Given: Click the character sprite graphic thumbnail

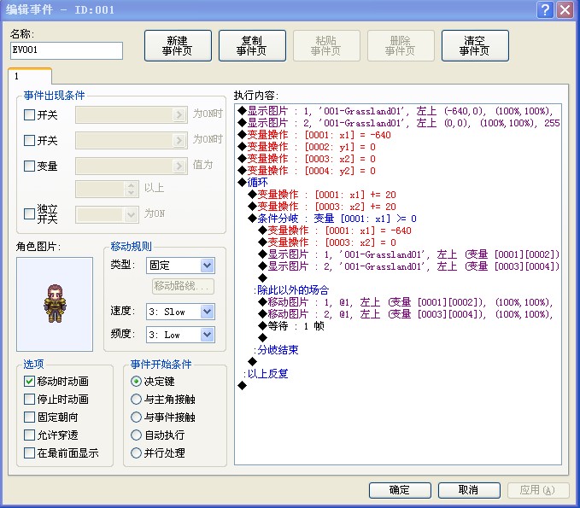Looking at the screenshot, I should [x=55, y=304].
